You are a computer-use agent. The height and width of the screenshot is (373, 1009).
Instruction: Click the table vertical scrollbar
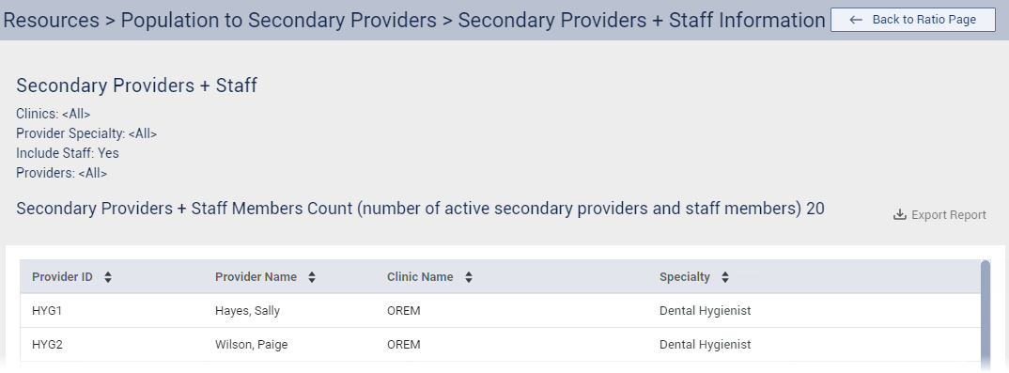(986, 315)
